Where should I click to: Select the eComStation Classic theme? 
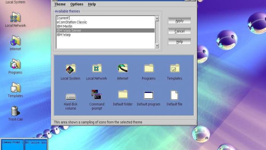pyautogui.click(x=106, y=22)
